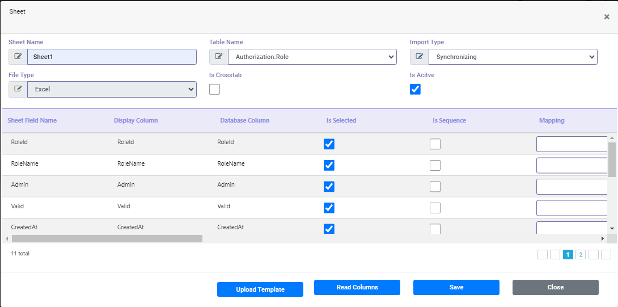This screenshot has height=307, width=618.
Task: Check Is Sequence for Admin row
Action: (435, 187)
